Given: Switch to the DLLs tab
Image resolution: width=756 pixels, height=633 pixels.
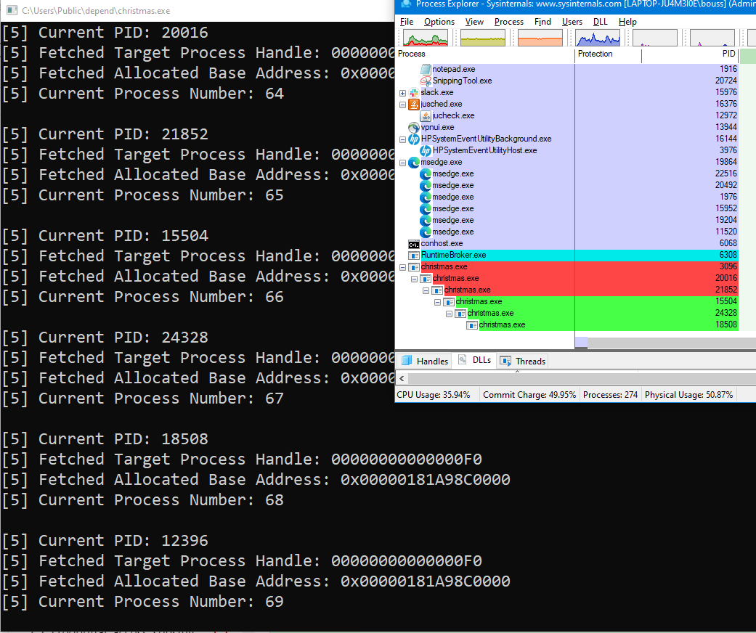Looking at the screenshot, I should (474, 361).
